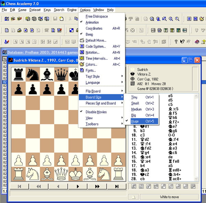Jump to the start of the game
Screen dimensions: 206x203
click(x=20, y=186)
